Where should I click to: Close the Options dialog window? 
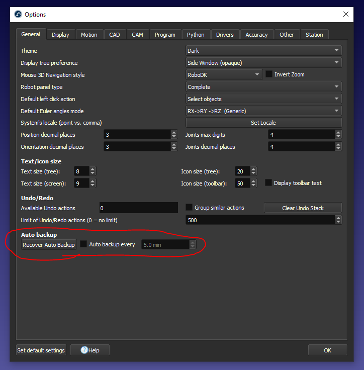tap(345, 14)
